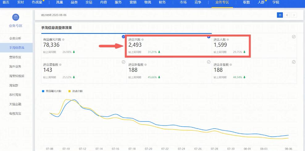Screen dimensions: 305x151
Task: Select the 业务专区 top tab
Action: [222, 2]
